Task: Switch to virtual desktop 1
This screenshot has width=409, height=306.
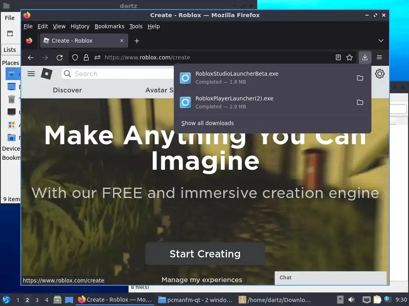Action: tap(18, 300)
